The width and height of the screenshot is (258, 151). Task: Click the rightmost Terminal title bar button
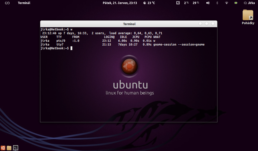coord(213,24)
